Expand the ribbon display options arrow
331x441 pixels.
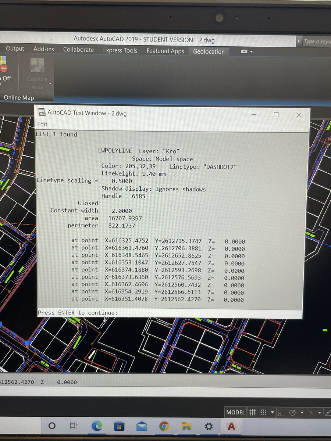(251, 52)
